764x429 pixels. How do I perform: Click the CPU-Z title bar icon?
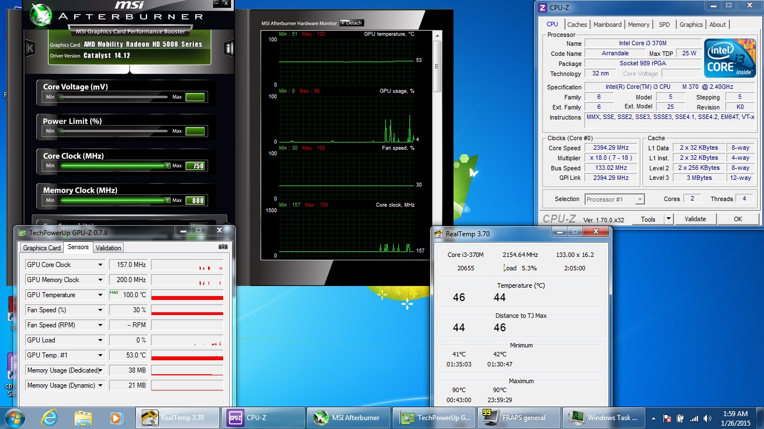click(x=542, y=7)
